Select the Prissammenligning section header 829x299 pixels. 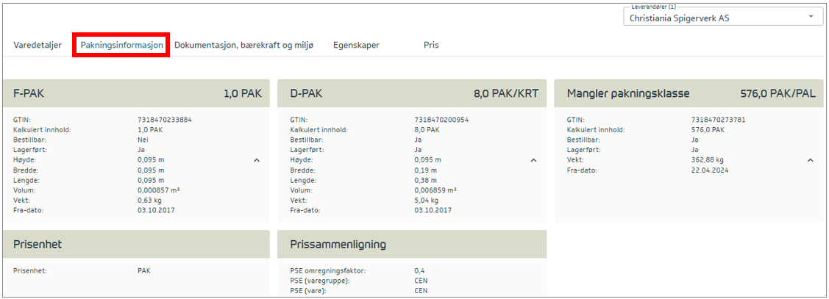338,245
